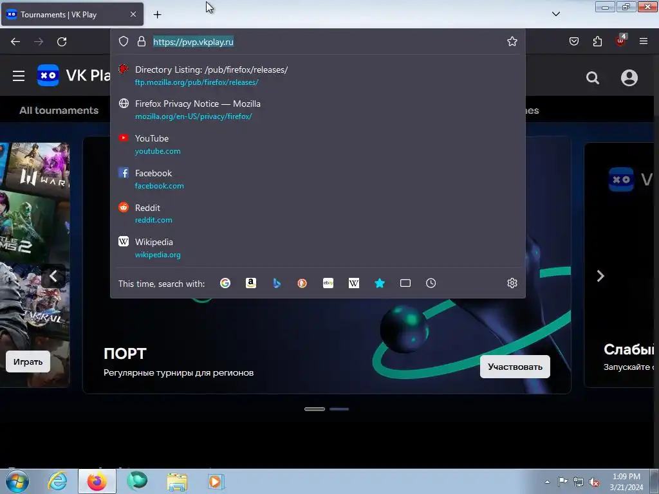Bookmark this page with star icon
The height and width of the screenshot is (494, 659).
512,41
